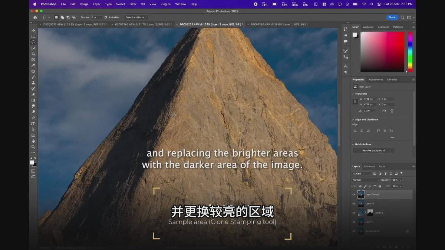The height and width of the screenshot is (250, 445).
Task: Choose New selection mode icon
Action: [x=56, y=17]
